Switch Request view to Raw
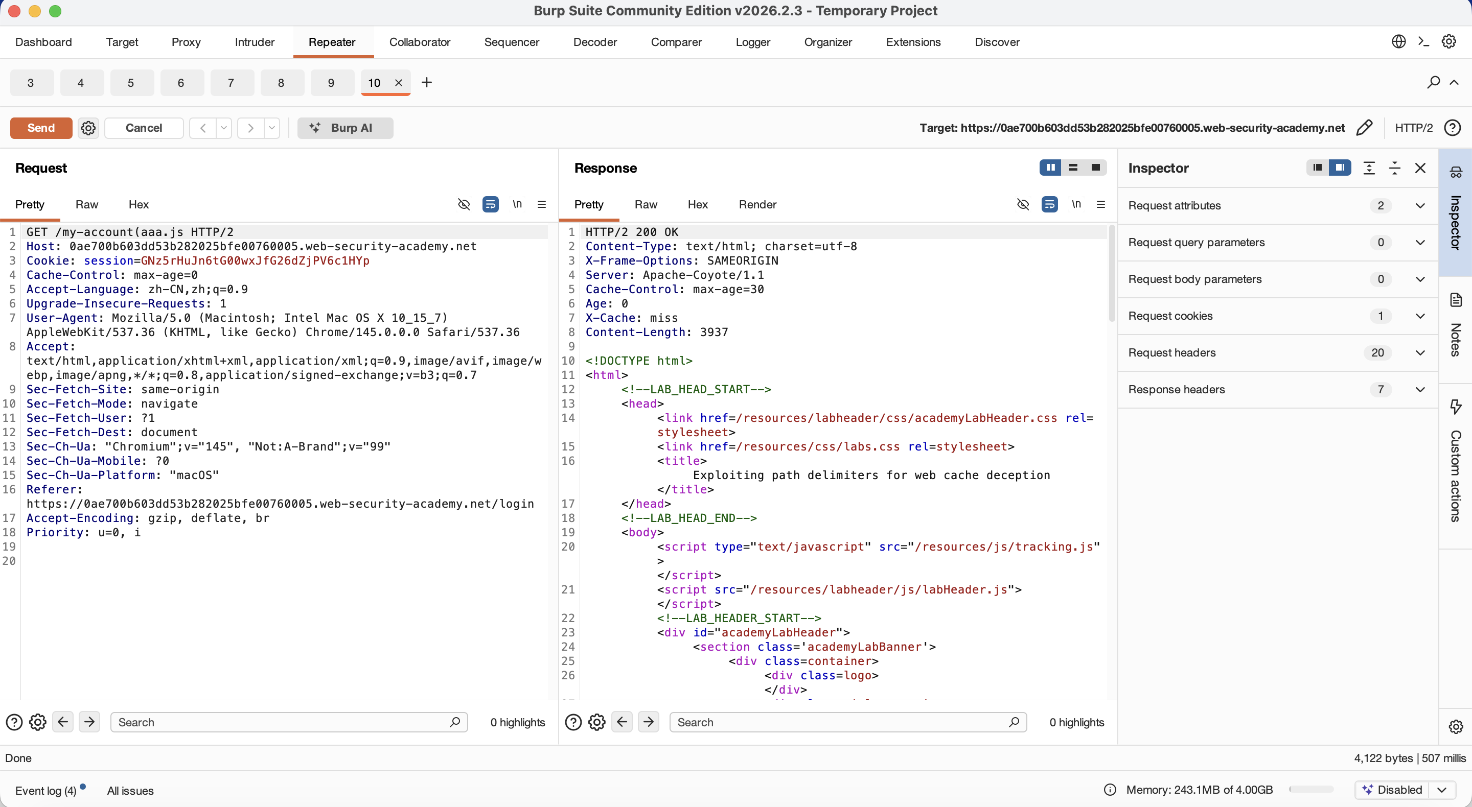The width and height of the screenshot is (1472, 807). point(87,204)
